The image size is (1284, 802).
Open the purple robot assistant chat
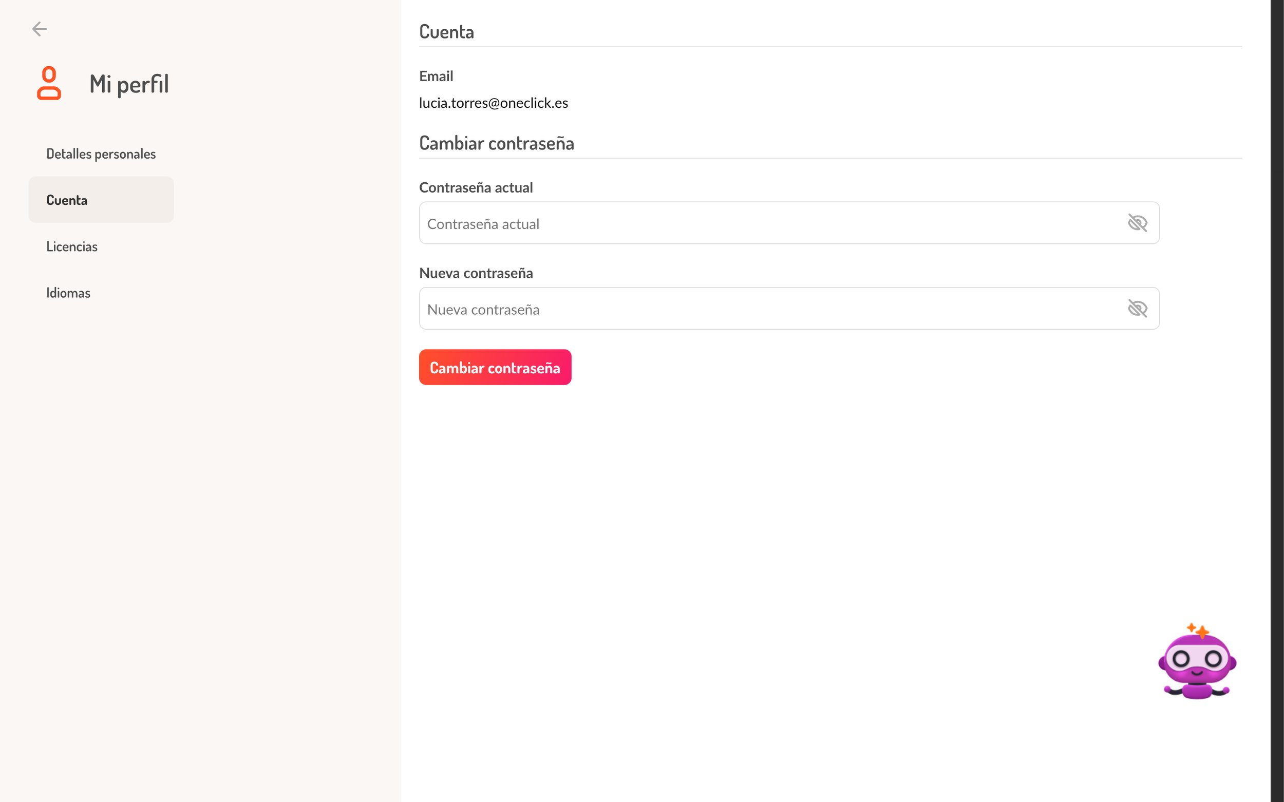point(1197,661)
